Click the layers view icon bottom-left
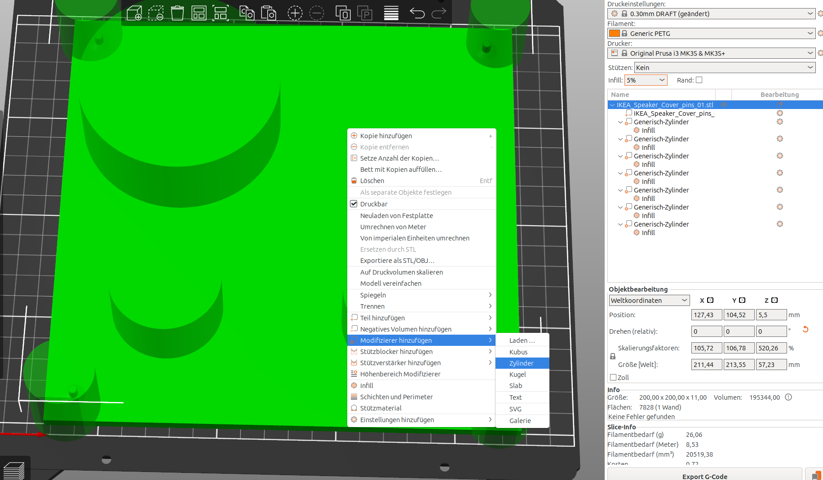 pos(14,470)
